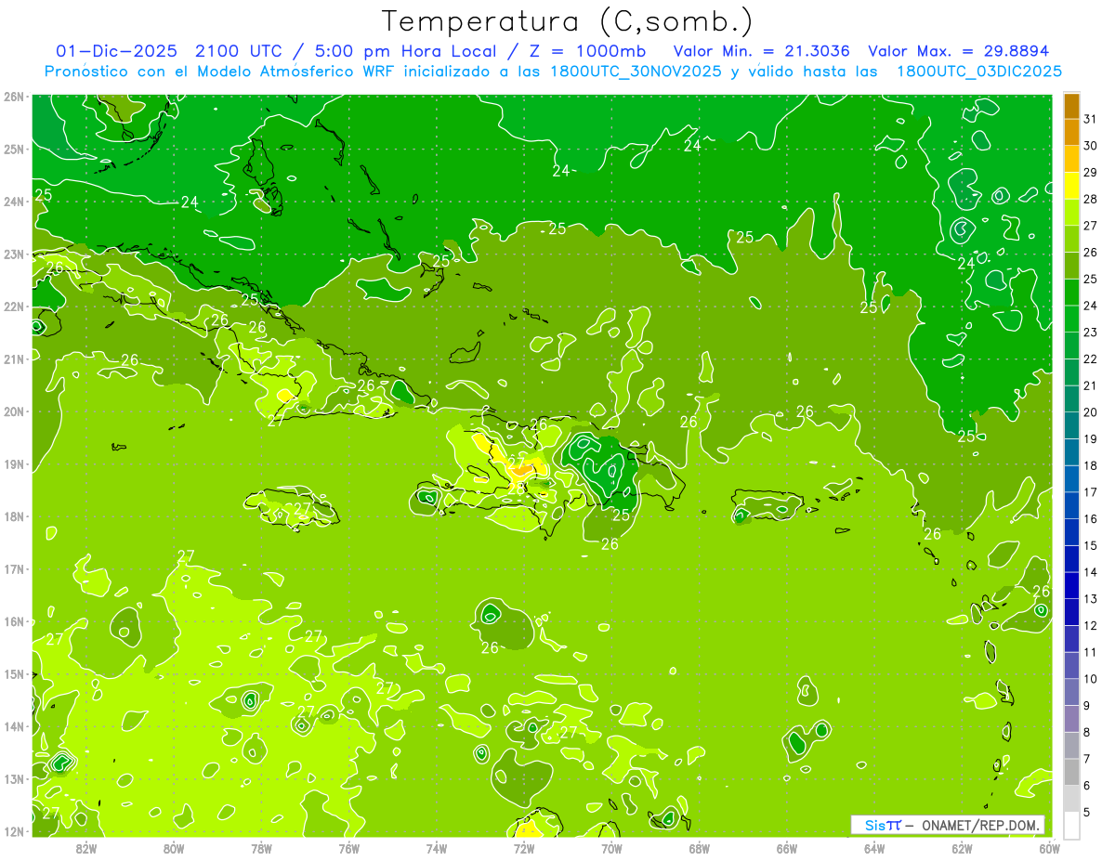Click the dark orange swatch above colorbar 31
The width and height of the screenshot is (1115, 861).
click(1071, 107)
